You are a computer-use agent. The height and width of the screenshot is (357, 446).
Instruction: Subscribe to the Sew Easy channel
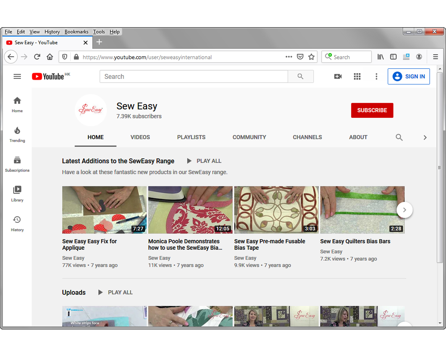coord(372,110)
